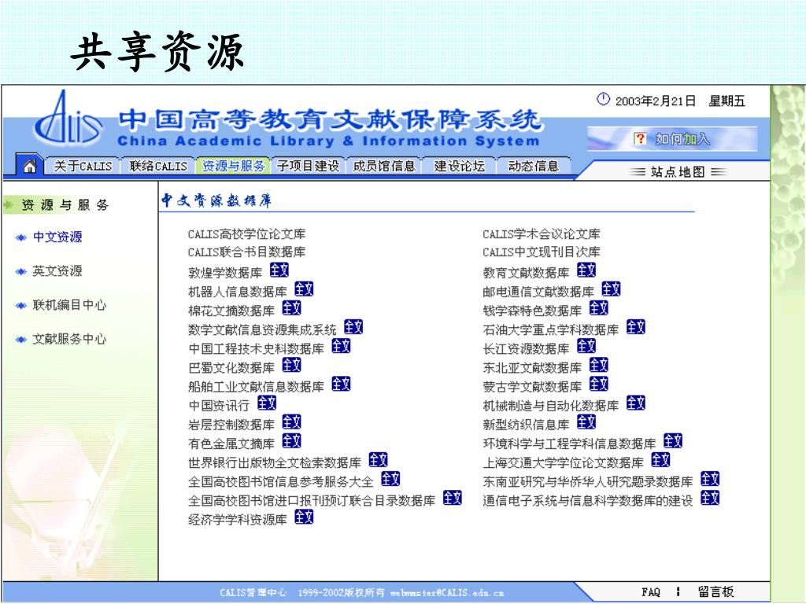Image resolution: width=806 pixels, height=604 pixels.
Task: Open the 机械制造与自动化数据库 link
Action: 550,406
